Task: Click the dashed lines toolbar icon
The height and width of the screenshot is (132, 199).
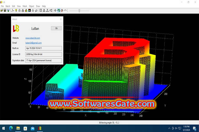Action: (36, 10)
